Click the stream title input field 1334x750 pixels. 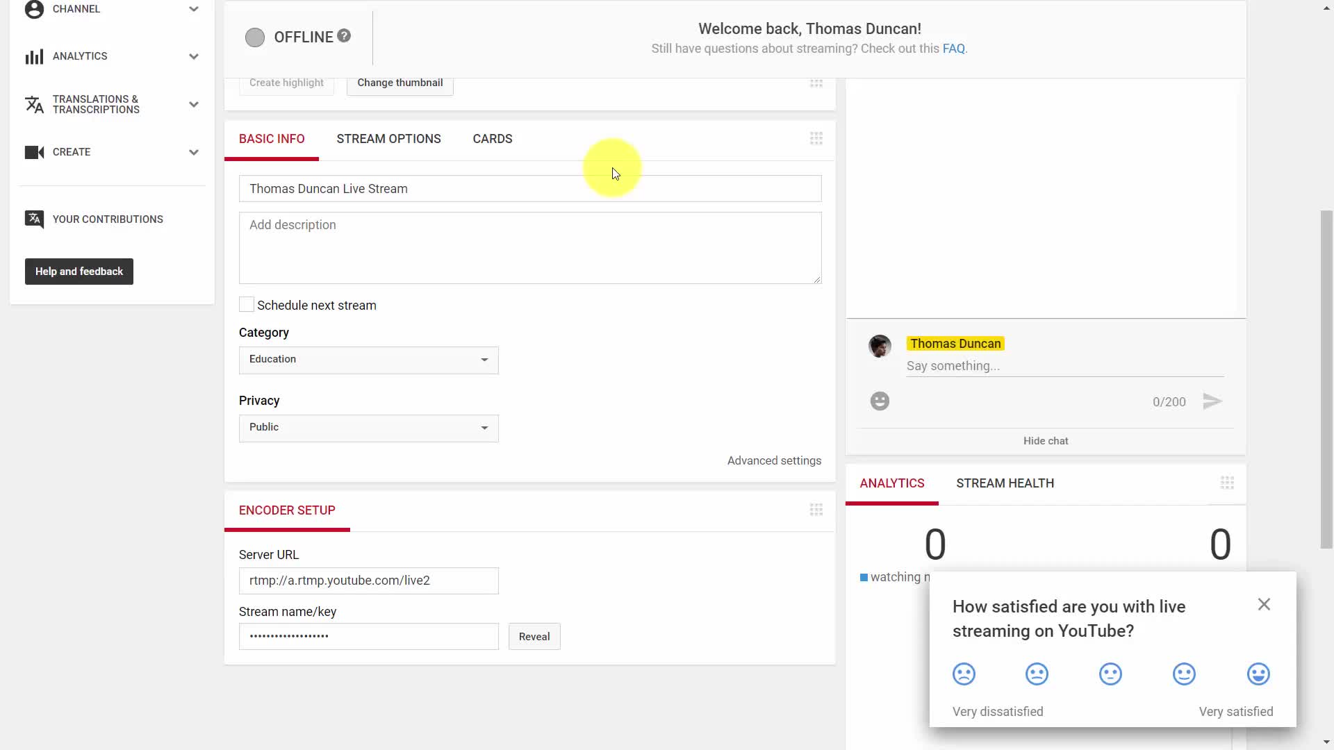pos(530,189)
